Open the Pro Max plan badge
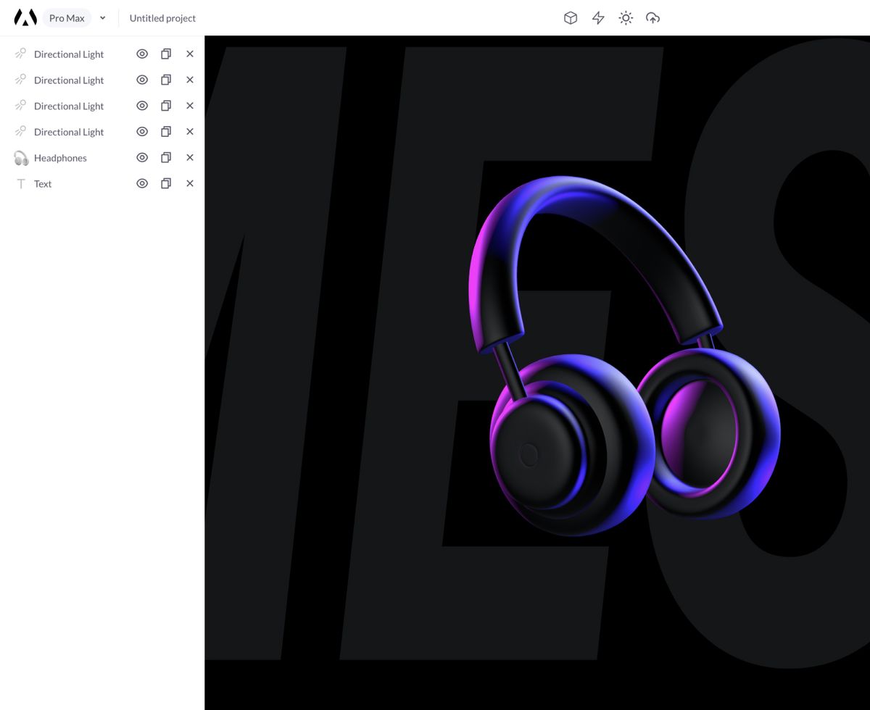Screen dimensions: 870x710 point(67,18)
